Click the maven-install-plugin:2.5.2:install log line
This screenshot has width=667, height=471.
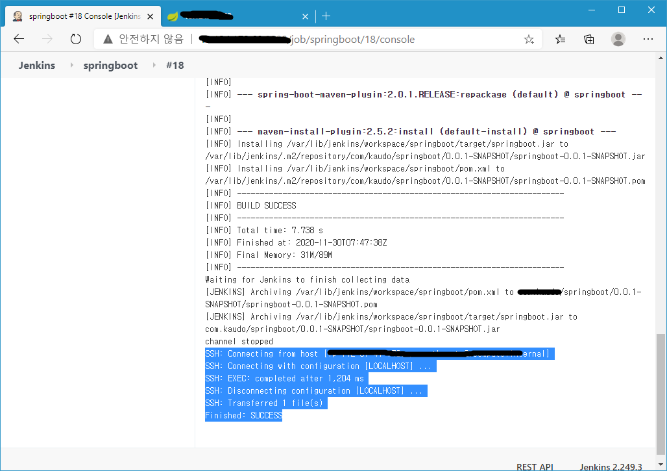(411, 131)
